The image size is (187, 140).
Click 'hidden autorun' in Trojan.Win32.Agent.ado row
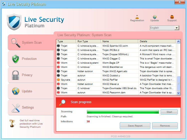pyautogui.click(x=85, y=71)
